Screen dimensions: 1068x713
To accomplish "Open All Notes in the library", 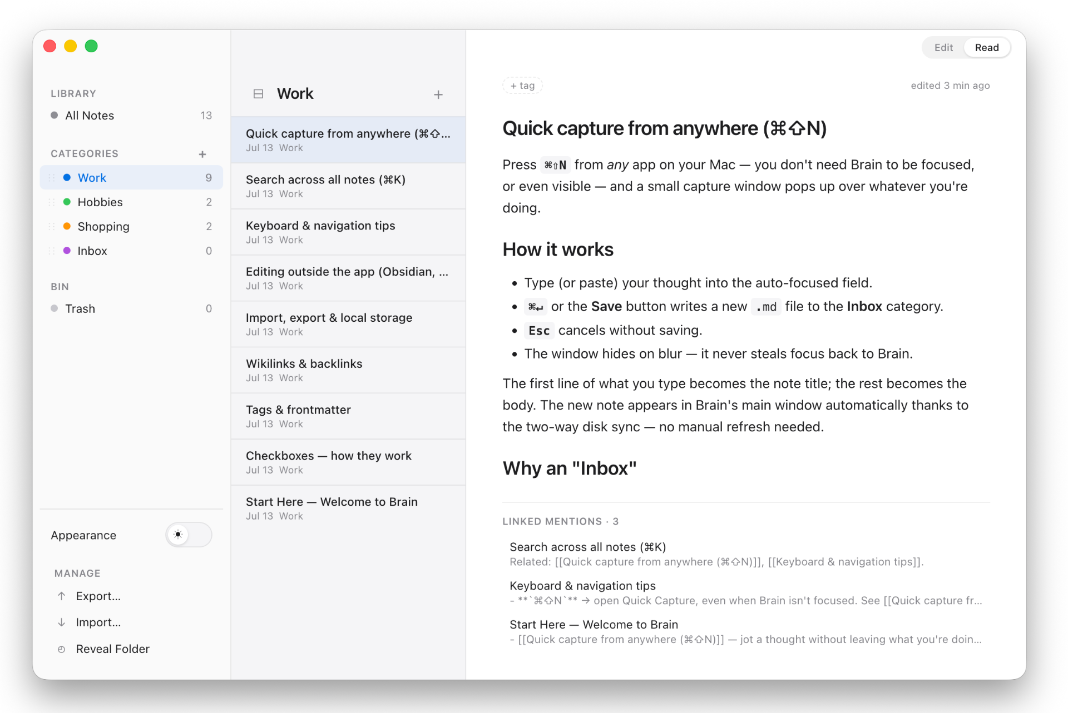I will click(131, 116).
